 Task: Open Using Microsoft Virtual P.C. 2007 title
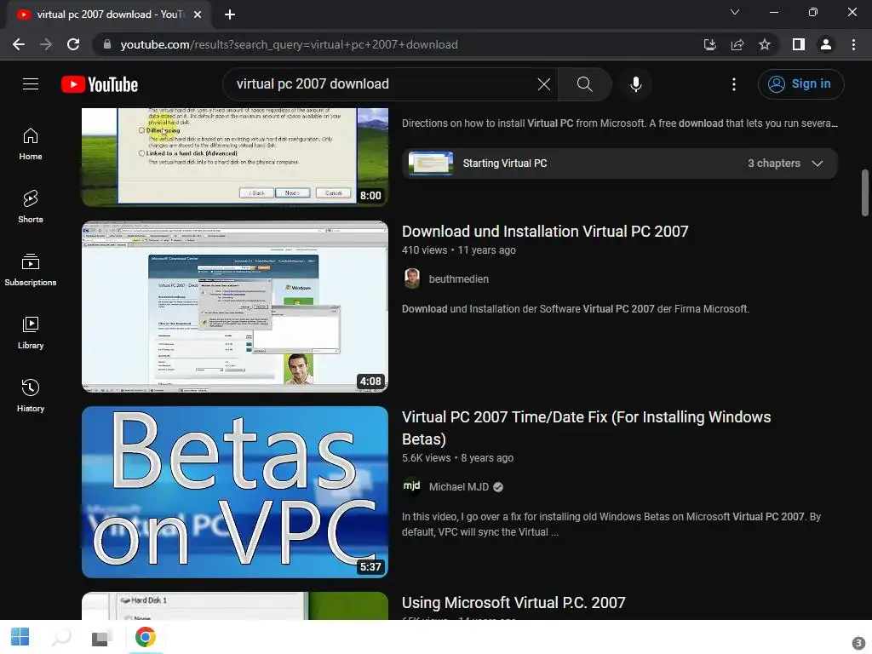(513, 603)
